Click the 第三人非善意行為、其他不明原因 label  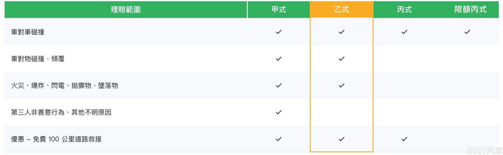[x=61, y=112]
